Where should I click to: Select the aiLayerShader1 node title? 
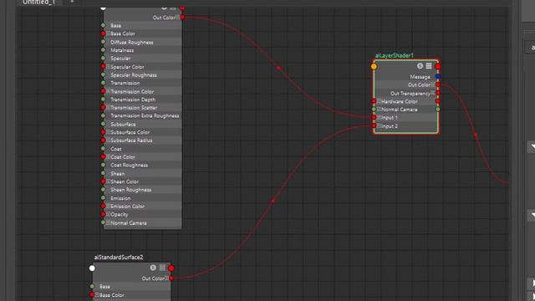tap(394, 55)
